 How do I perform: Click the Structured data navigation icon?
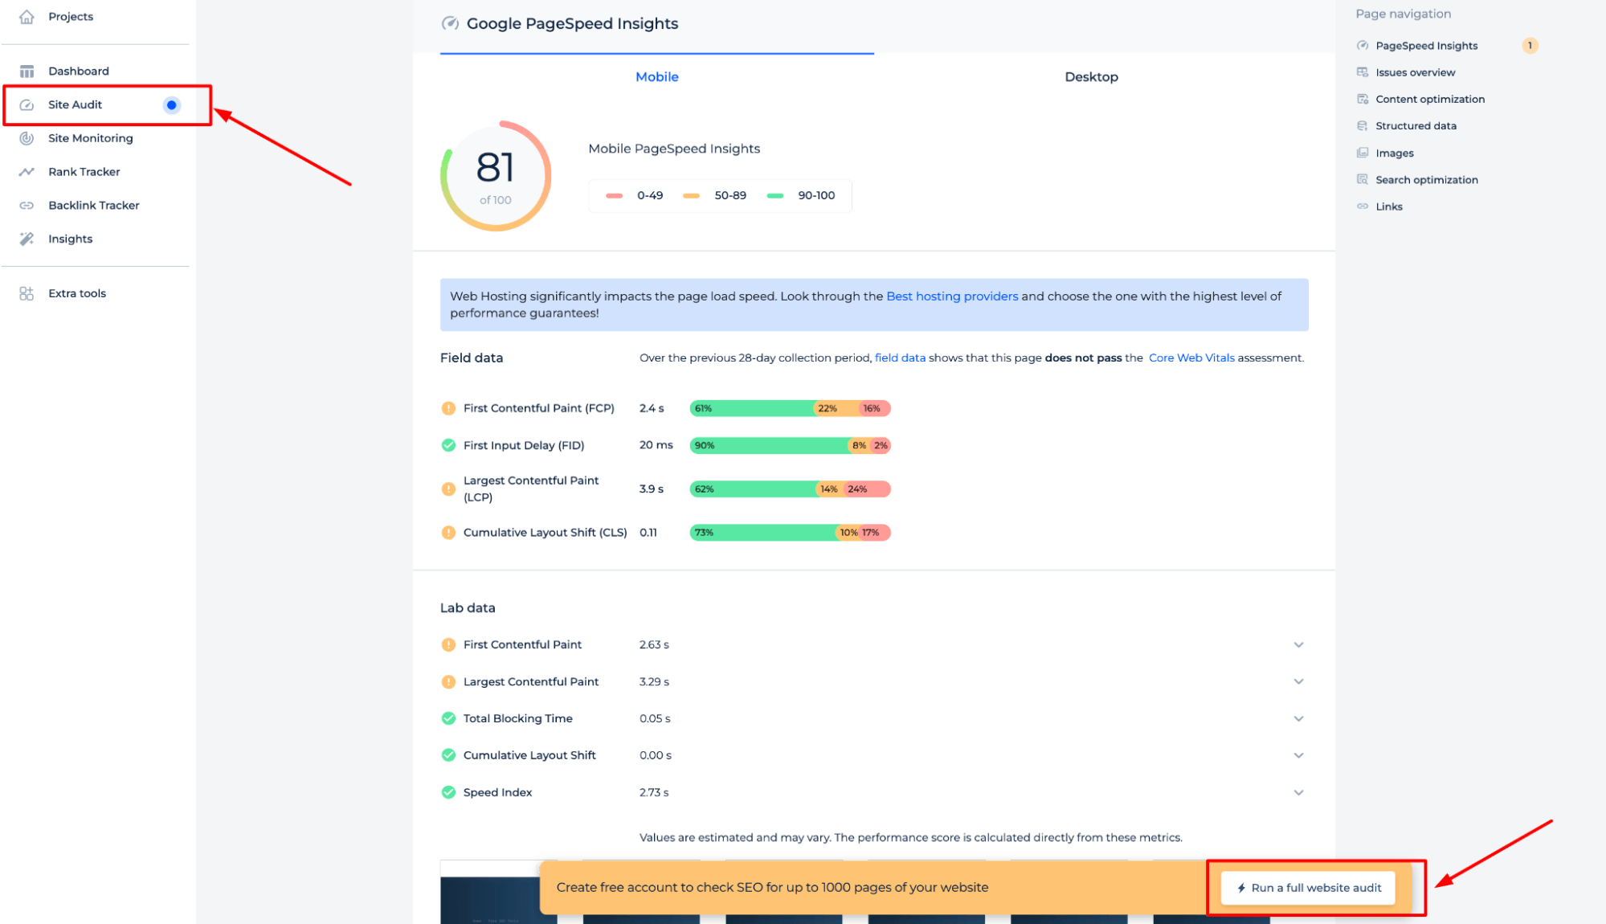[x=1363, y=126]
